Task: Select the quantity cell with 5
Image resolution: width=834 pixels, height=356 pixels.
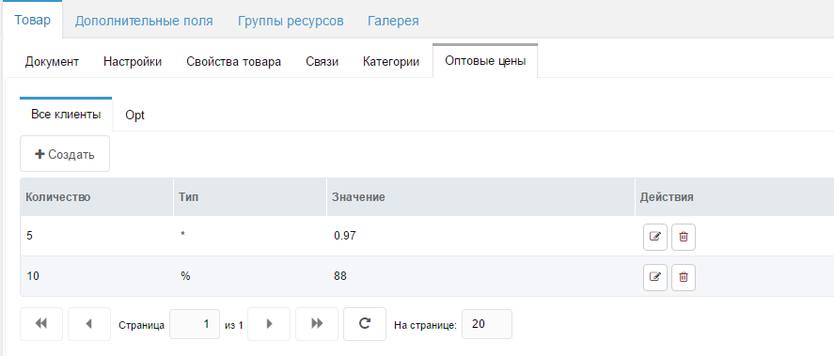Action: [x=97, y=236]
